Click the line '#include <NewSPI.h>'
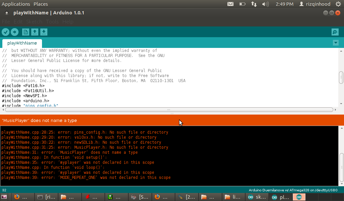The image size is (344, 201). point(24,96)
